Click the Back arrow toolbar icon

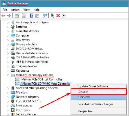(4, 16)
